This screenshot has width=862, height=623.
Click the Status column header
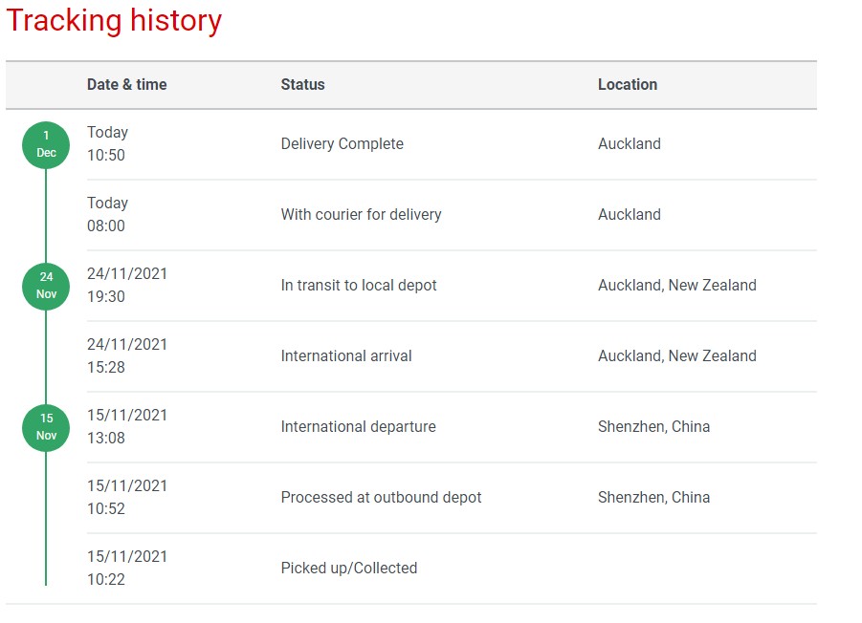click(x=302, y=84)
